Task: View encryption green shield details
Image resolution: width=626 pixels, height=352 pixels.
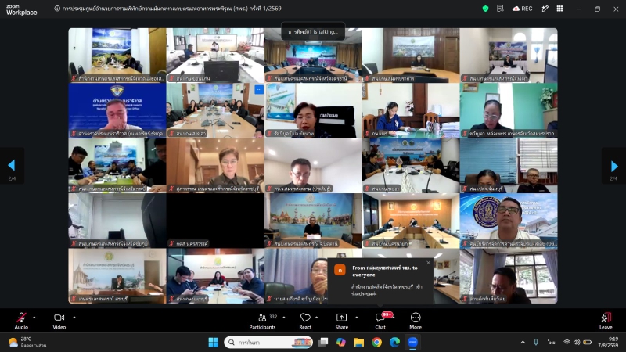Action: 485,9
